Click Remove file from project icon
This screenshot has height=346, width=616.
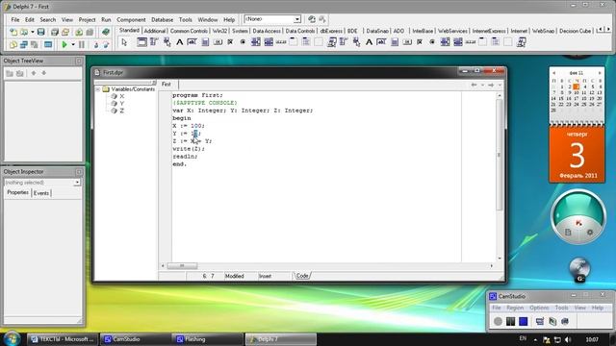90,32
